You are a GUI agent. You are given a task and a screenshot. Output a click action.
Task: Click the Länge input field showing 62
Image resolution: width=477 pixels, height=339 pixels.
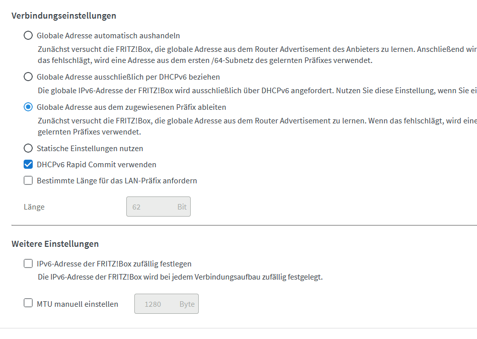click(x=150, y=207)
